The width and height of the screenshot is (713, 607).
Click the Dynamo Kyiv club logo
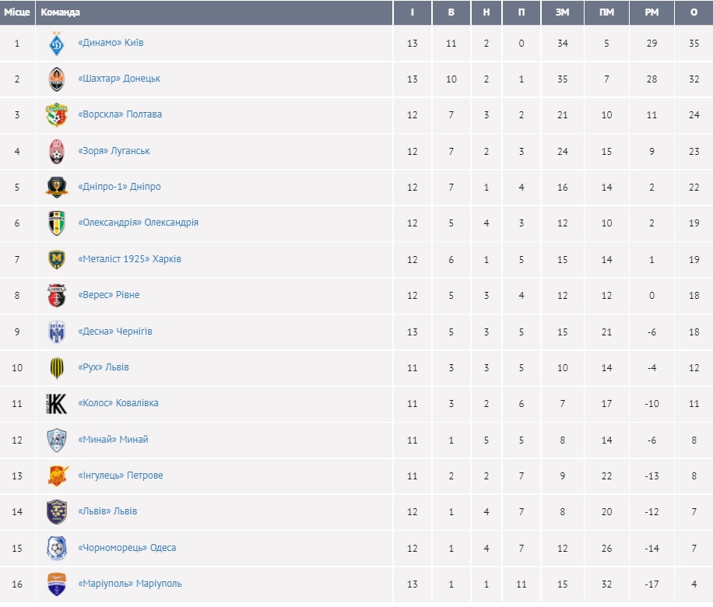[x=57, y=44]
